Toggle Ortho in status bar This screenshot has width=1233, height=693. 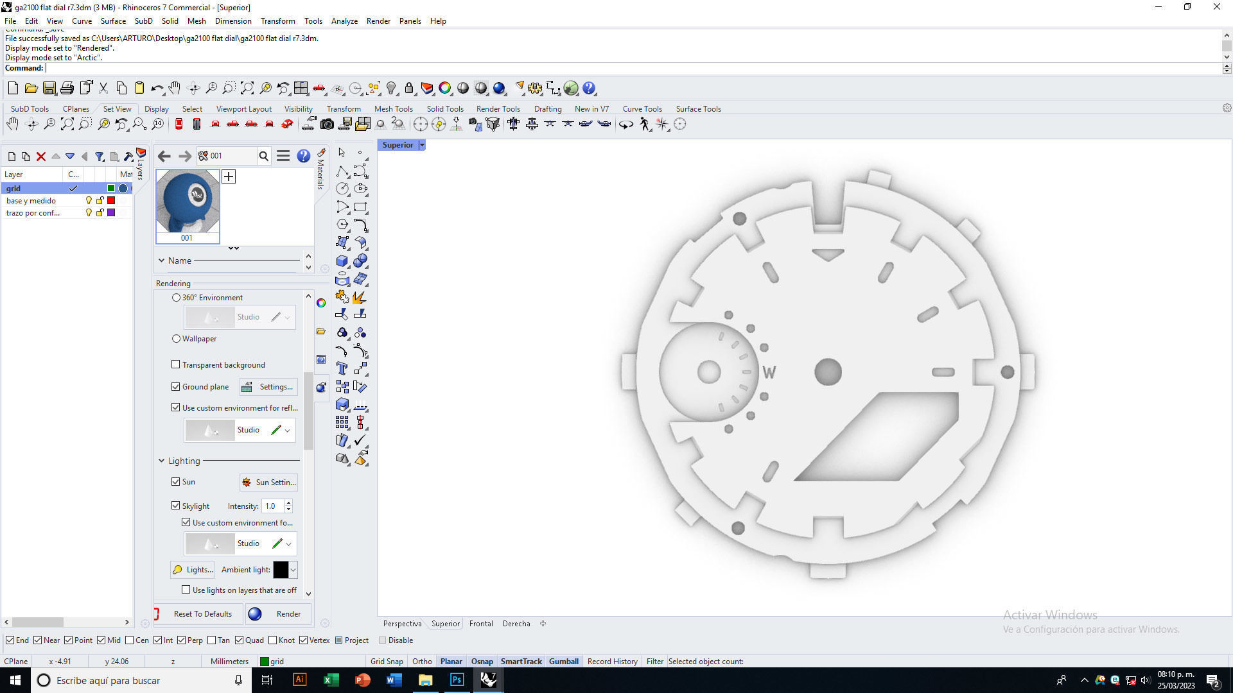coord(422,662)
